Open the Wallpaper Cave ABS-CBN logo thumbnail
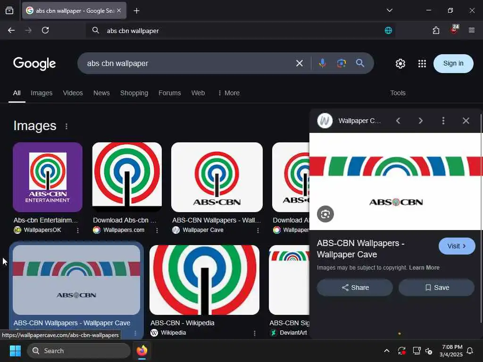 pyautogui.click(x=217, y=177)
